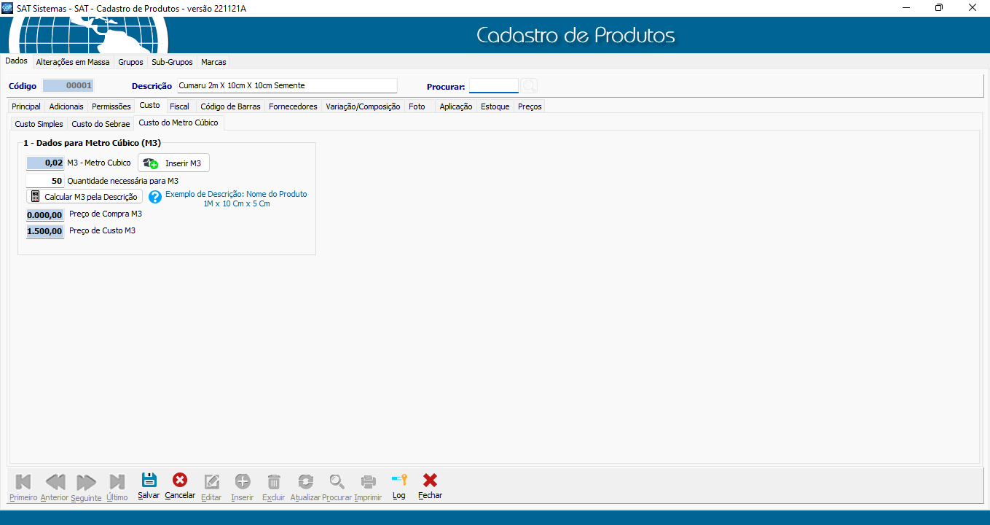Close the form with the Fechar icon

(430, 481)
